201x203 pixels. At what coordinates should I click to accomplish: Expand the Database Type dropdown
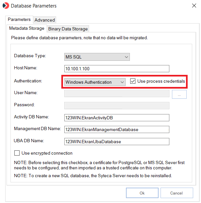(x=97, y=57)
